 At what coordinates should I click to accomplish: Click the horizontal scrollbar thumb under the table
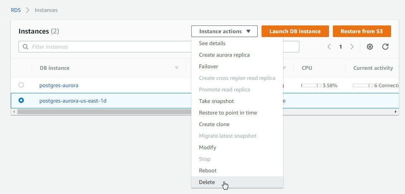pyautogui.click(x=104, y=111)
